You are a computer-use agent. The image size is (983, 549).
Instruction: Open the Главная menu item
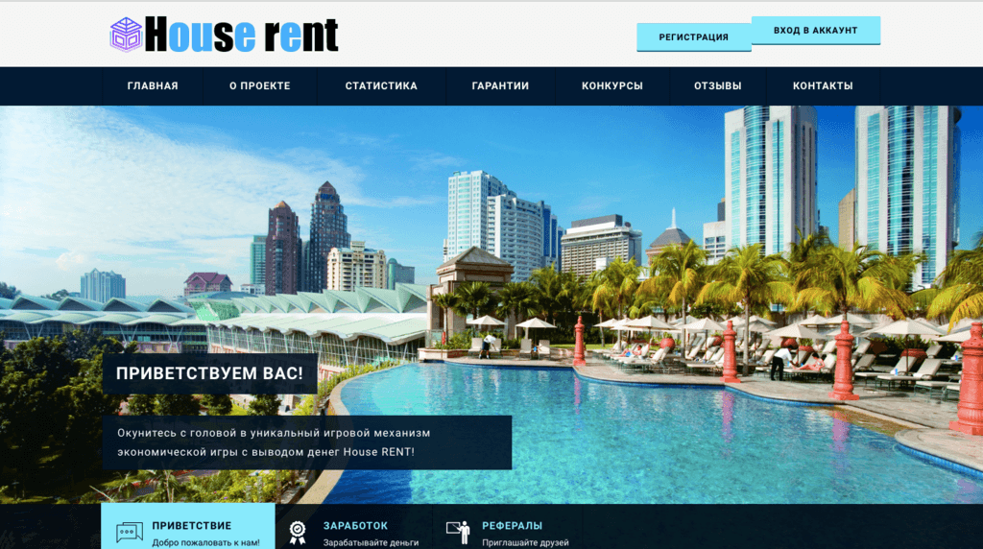coord(153,85)
